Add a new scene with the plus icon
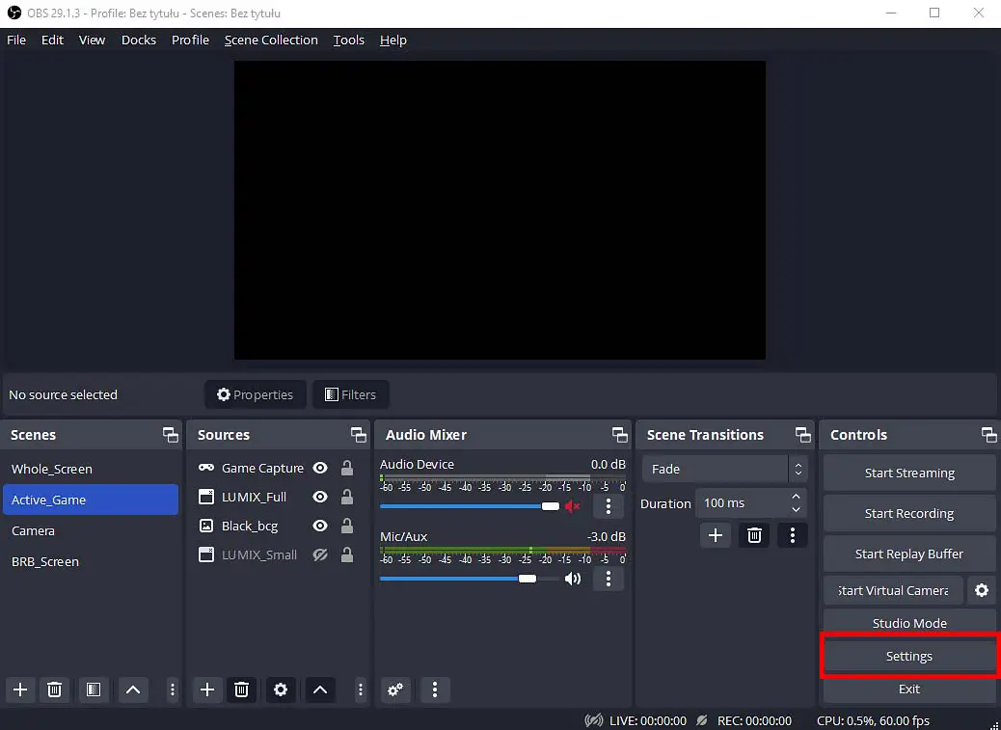The width and height of the screenshot is (1001, 730). [20, 689]
